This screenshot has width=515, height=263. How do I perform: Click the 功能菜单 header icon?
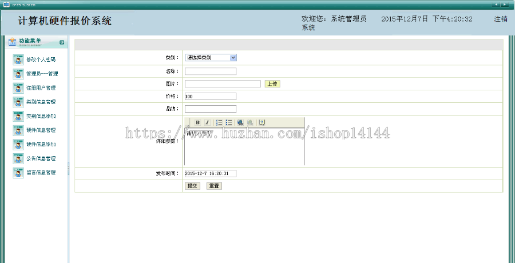coord(12,42)
